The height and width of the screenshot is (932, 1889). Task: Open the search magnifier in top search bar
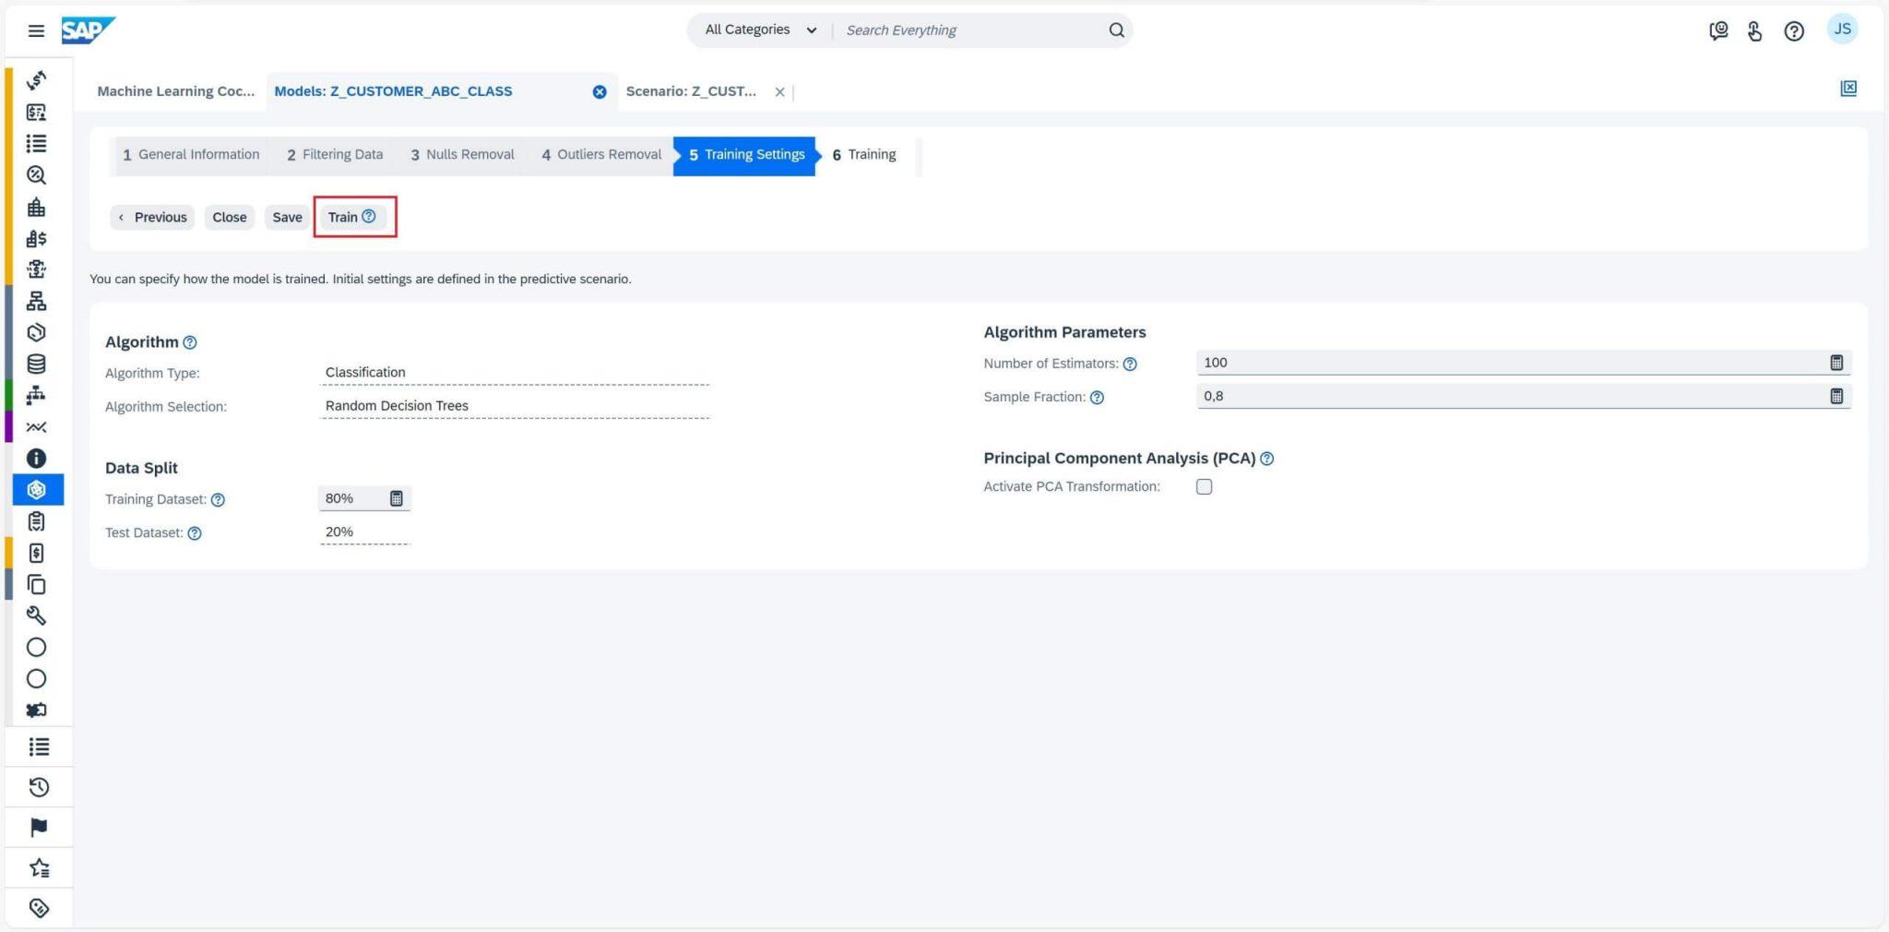click(x=1115, y=30)
